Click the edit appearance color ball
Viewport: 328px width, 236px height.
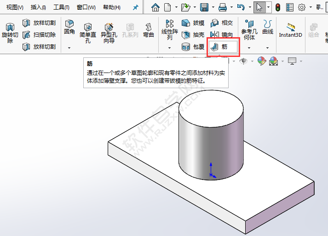pos(261,61)
